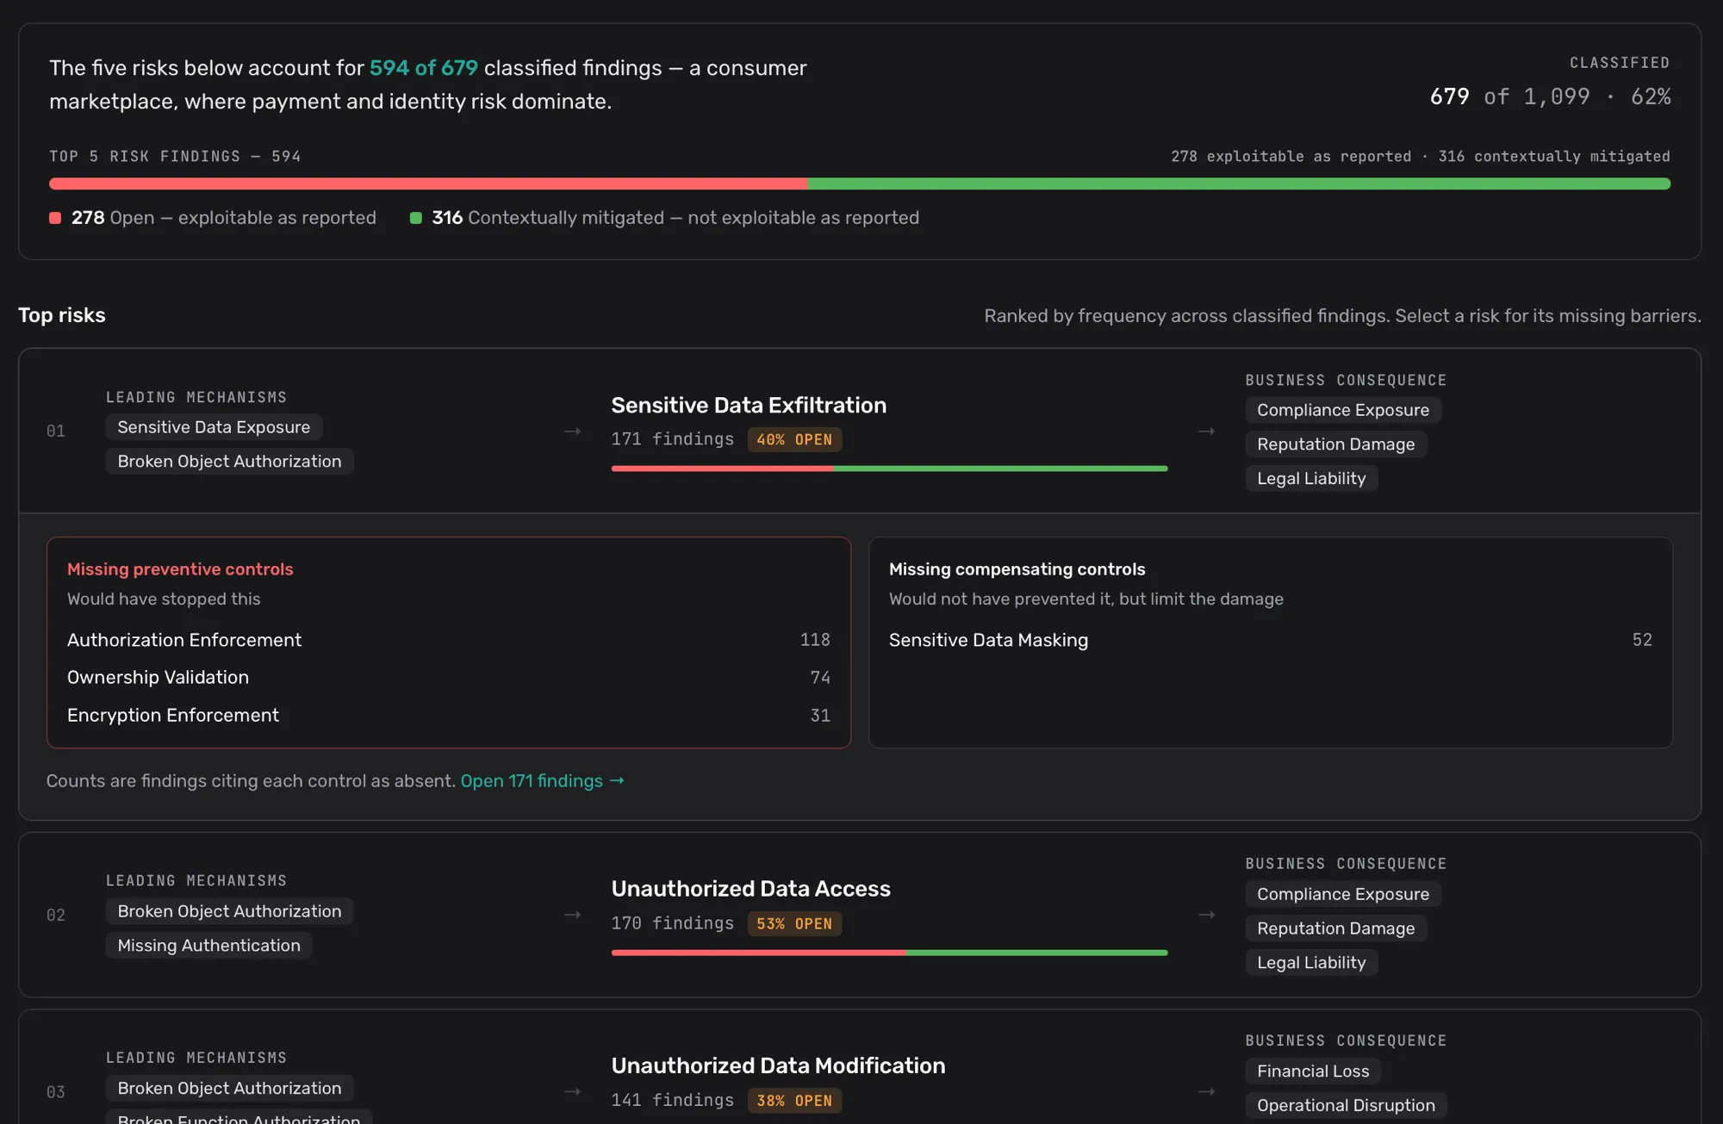The width and height of the screenshot is (1723, 1124).
Task: Select the Authorization Enforcement control row
Action: 448,640
